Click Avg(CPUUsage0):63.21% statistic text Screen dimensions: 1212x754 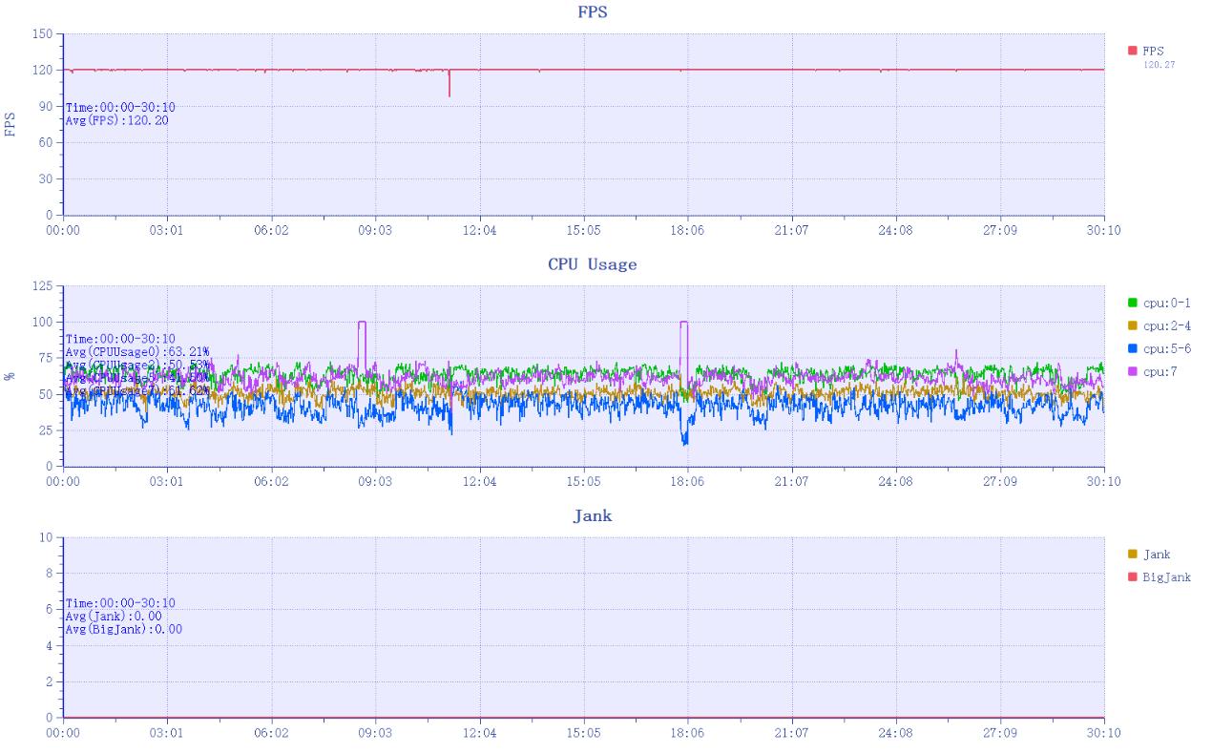coord(137,352)
